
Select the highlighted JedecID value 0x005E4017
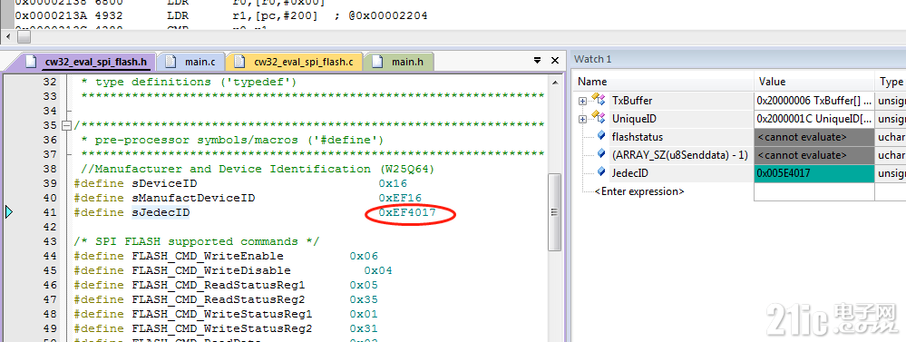tap(813, 172)
